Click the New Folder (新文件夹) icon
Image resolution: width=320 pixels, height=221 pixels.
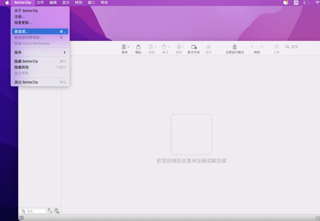(x=194, y=47)
